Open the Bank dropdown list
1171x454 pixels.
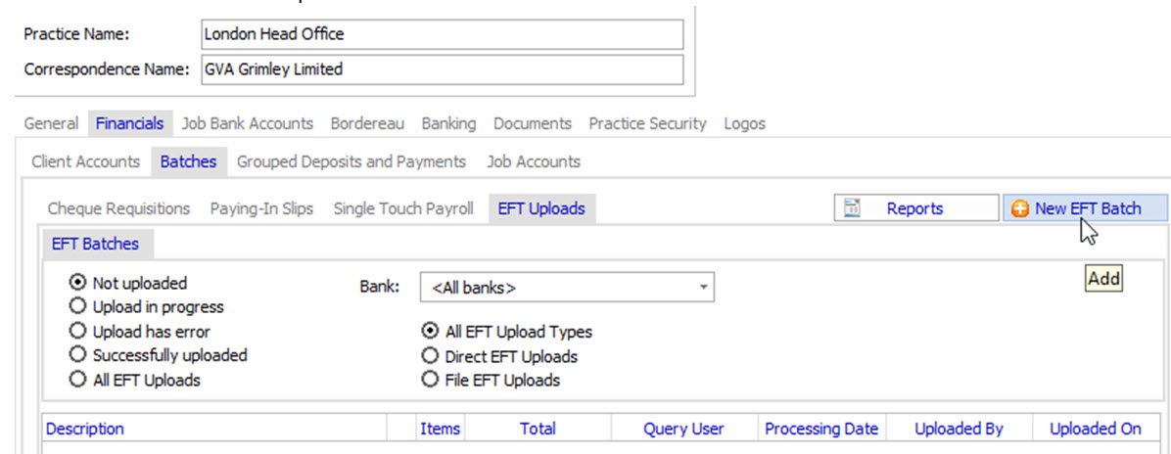703,288
